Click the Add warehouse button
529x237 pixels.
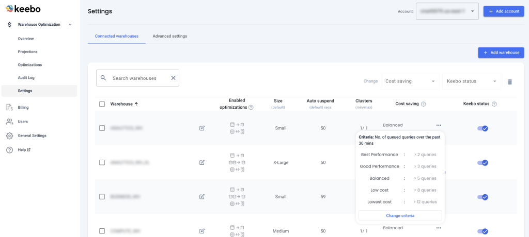tap(501, 53)
